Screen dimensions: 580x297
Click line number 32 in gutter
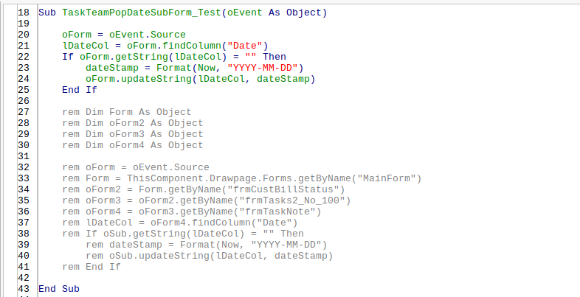[x=24, y=167]
